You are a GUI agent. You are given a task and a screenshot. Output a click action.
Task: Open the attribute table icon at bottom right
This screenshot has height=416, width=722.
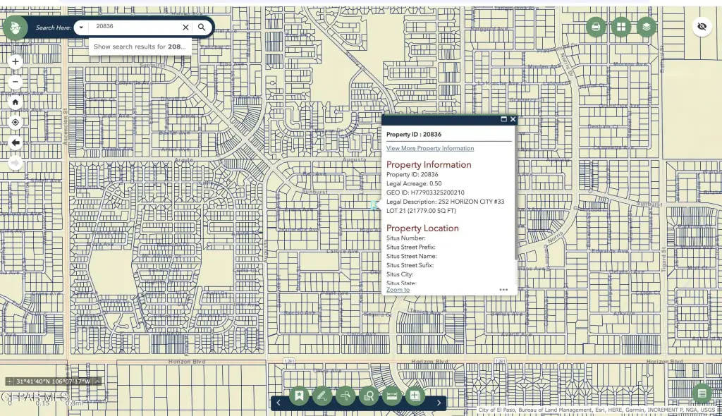click(x=701, y=393)
